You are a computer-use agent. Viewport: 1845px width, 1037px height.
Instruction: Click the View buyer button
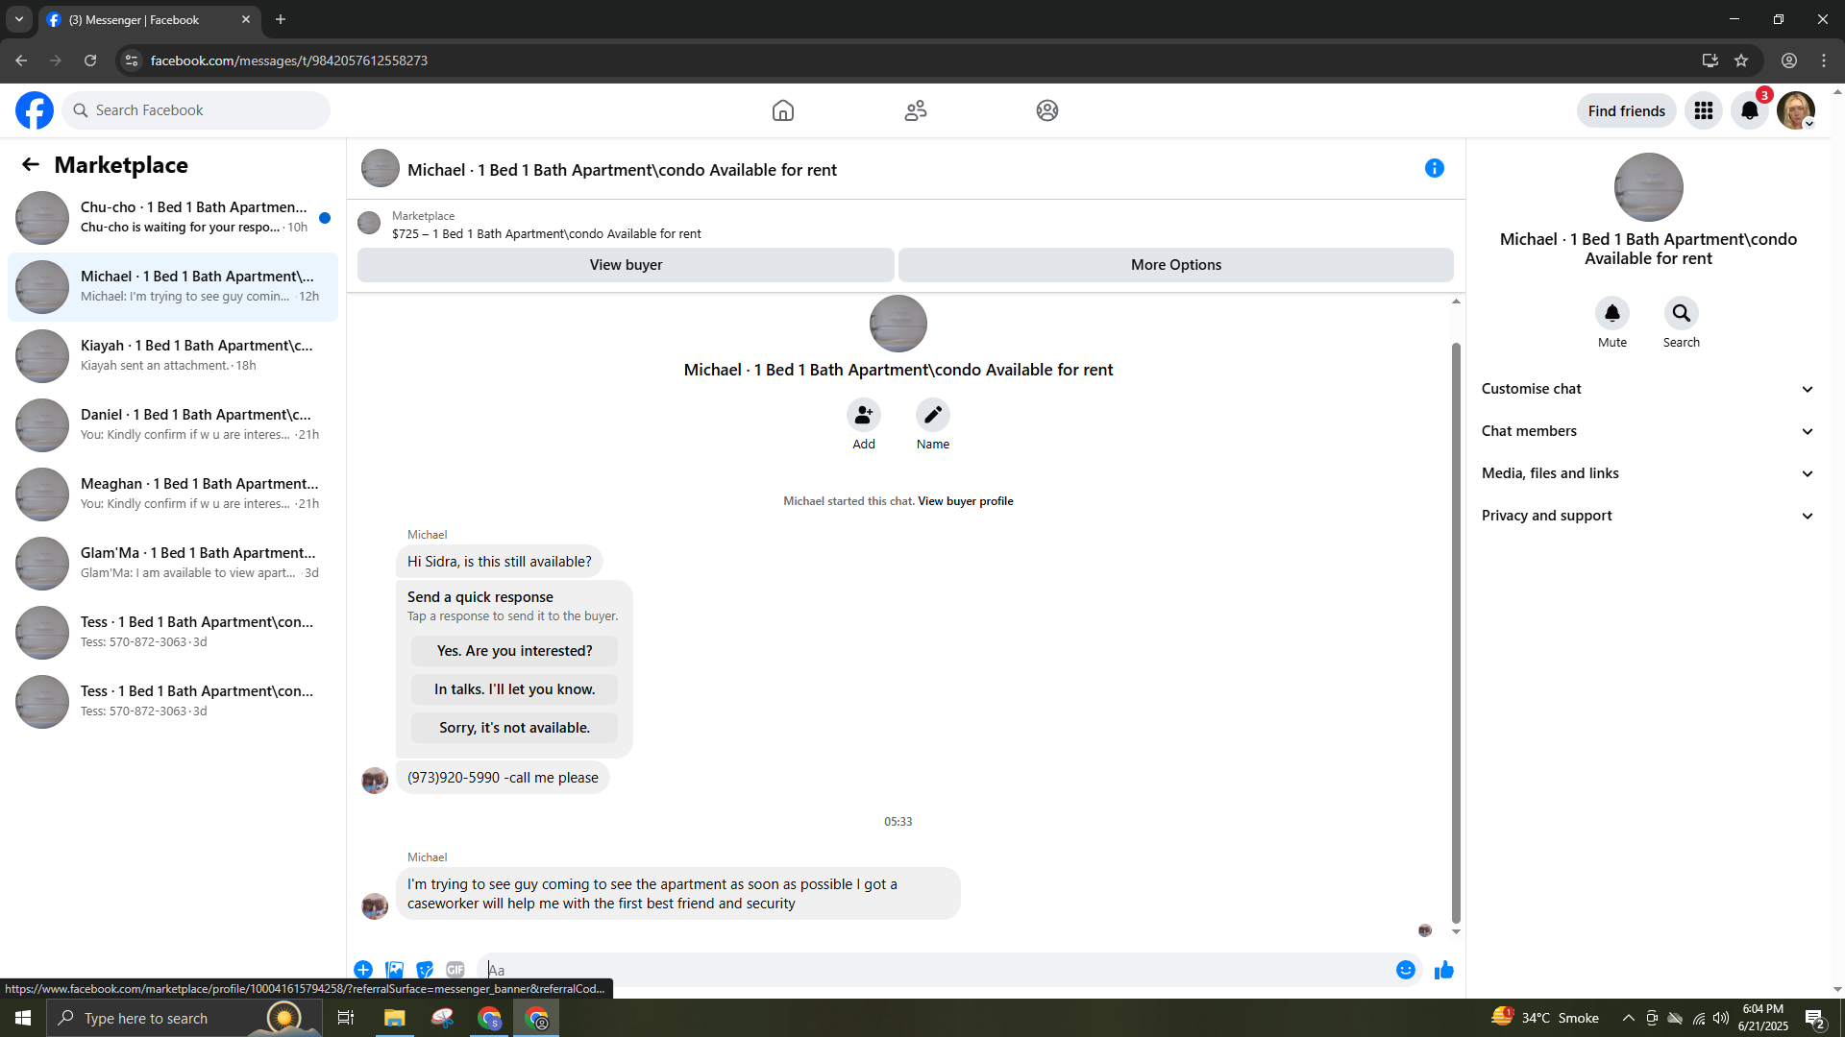pos(626,265)
